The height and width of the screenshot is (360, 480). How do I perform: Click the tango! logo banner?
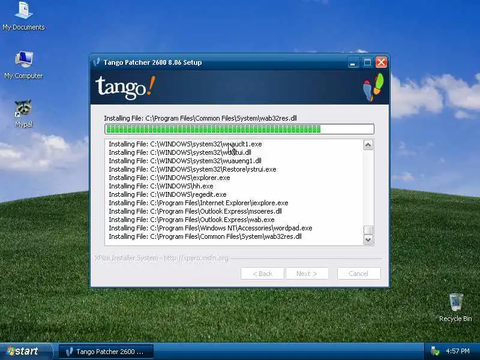tap(125, 88)
